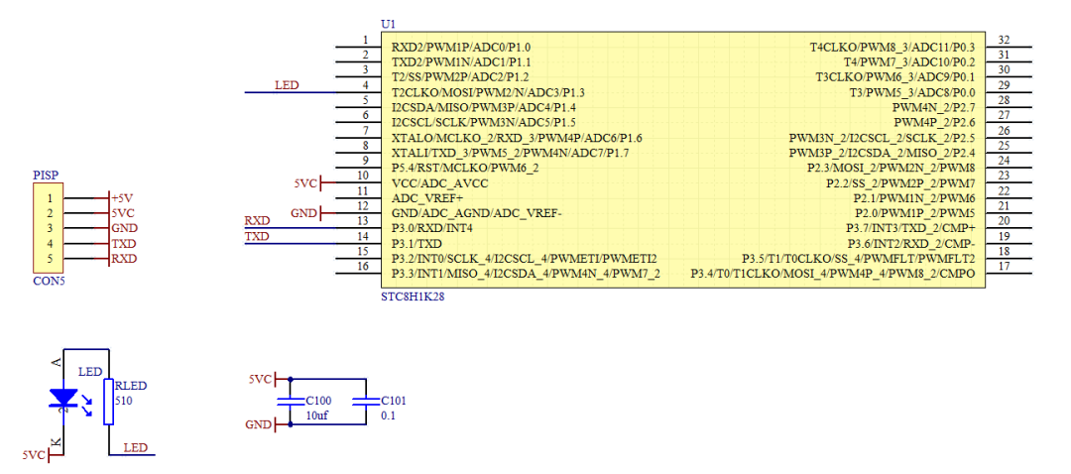Click the 10uf value under C100
Image resolution: width=1071 pixels, height=474 pixels.
[318, 415]
